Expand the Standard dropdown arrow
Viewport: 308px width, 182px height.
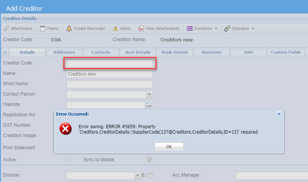pos(253,29)
